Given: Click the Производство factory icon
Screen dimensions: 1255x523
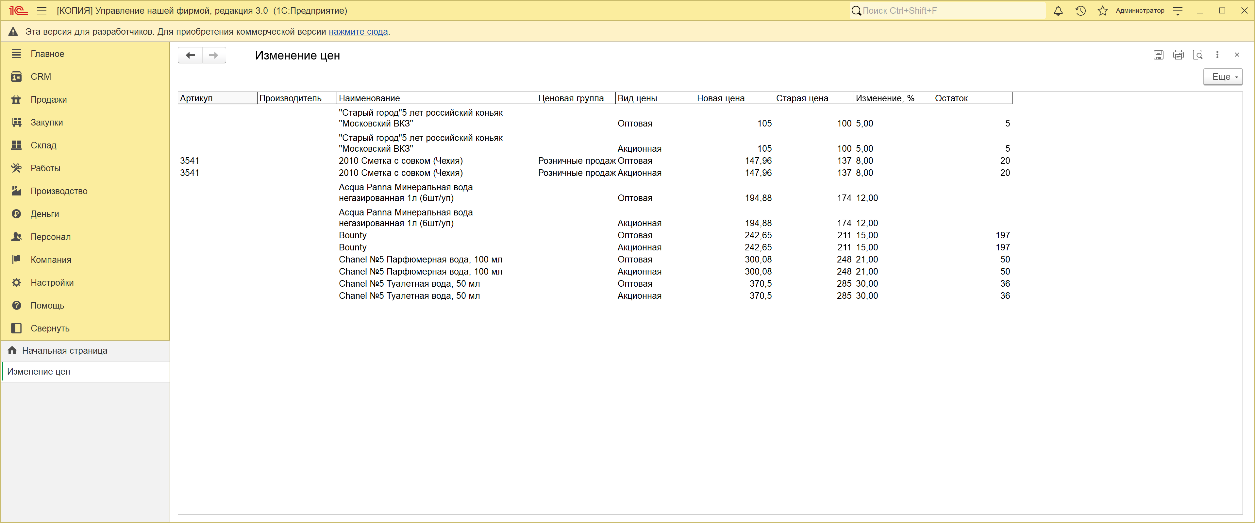Looking at the screenshot, I should coord(16,191).
